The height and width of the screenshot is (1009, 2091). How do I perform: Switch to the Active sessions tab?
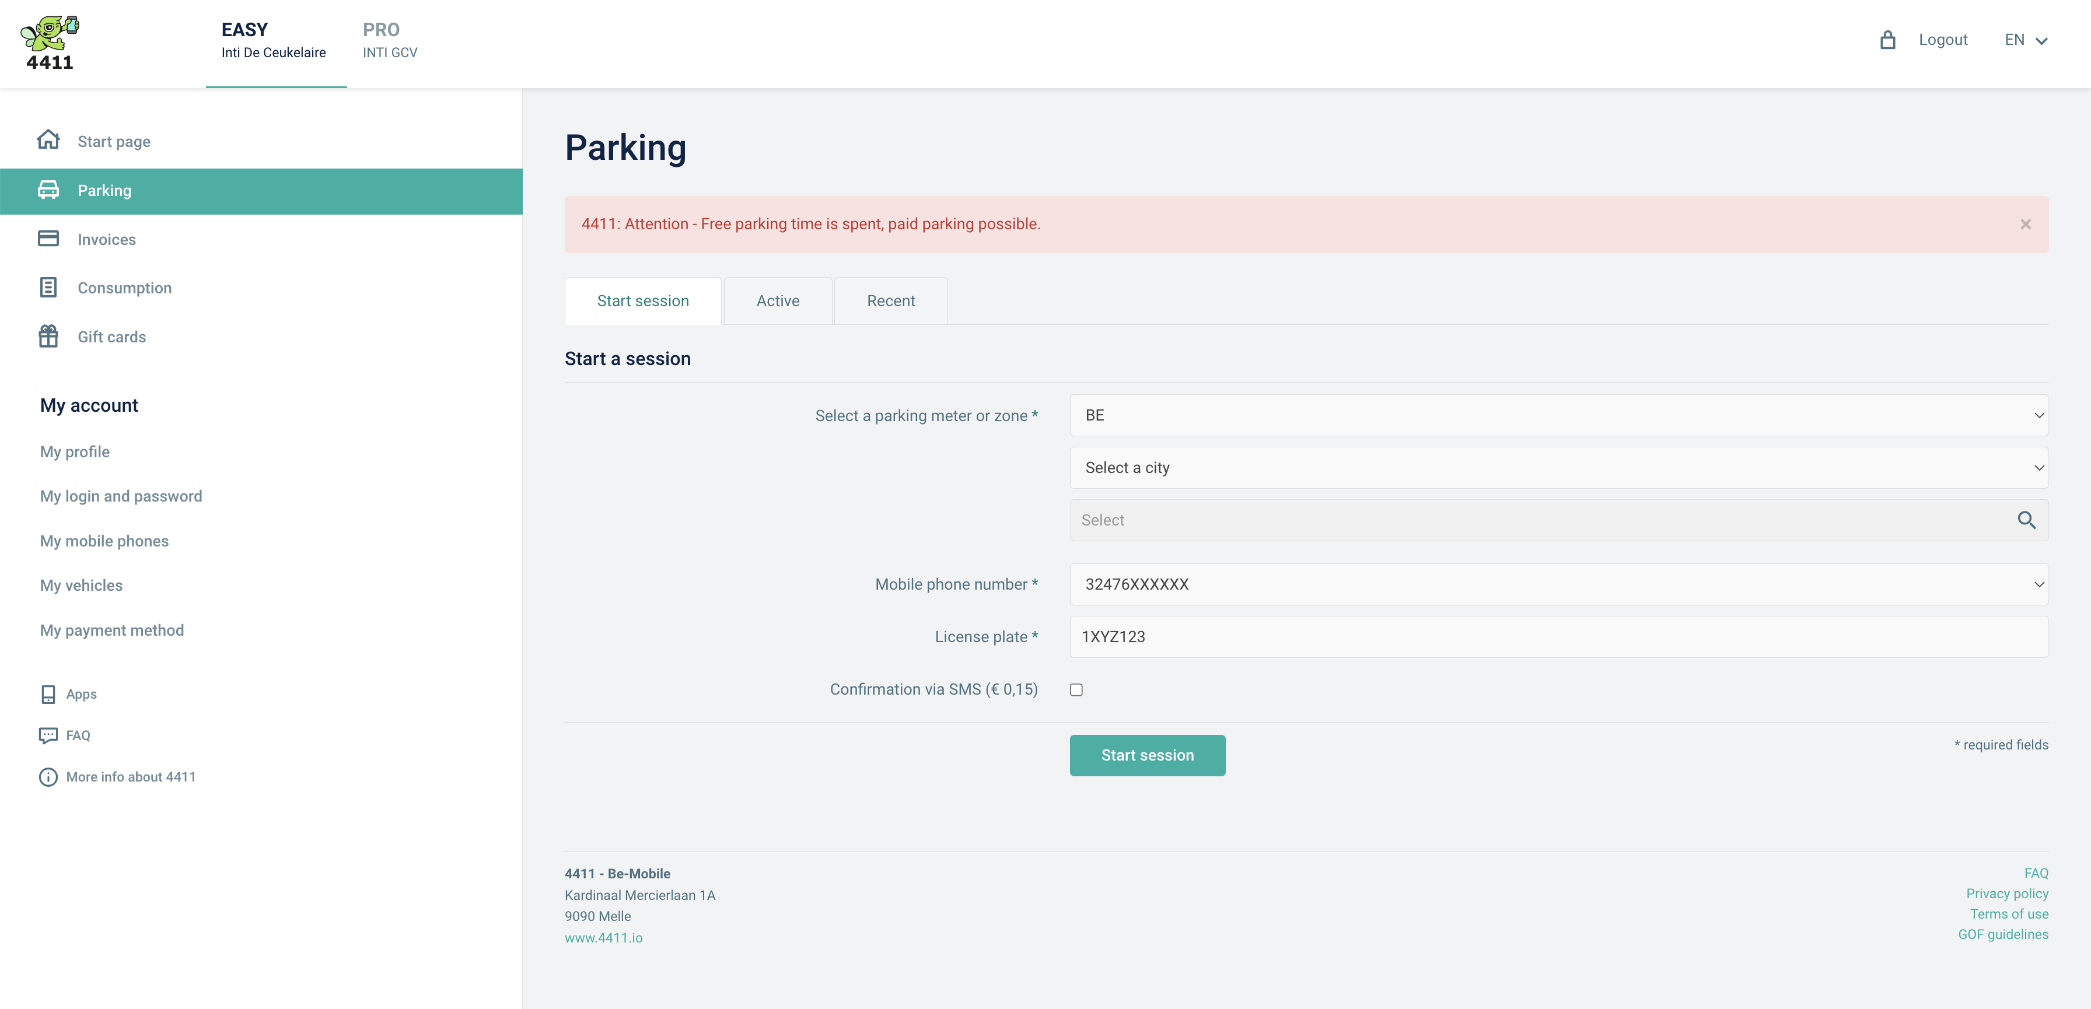coord(778,301)
